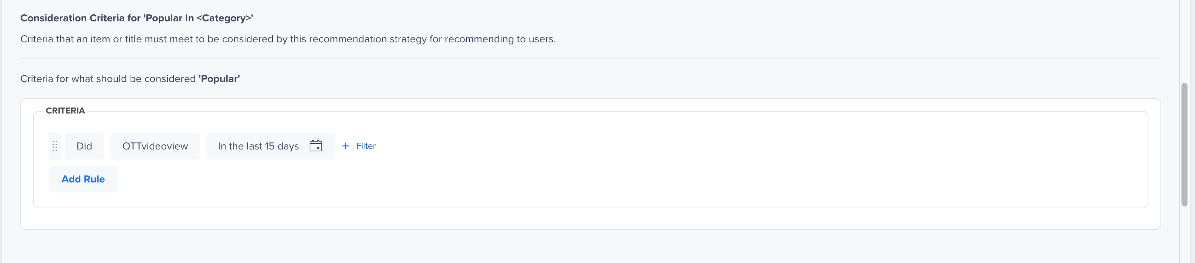Click the '15 days' text in the date field
Screen dimensions: 1195x263
click(x=281, y=146)
